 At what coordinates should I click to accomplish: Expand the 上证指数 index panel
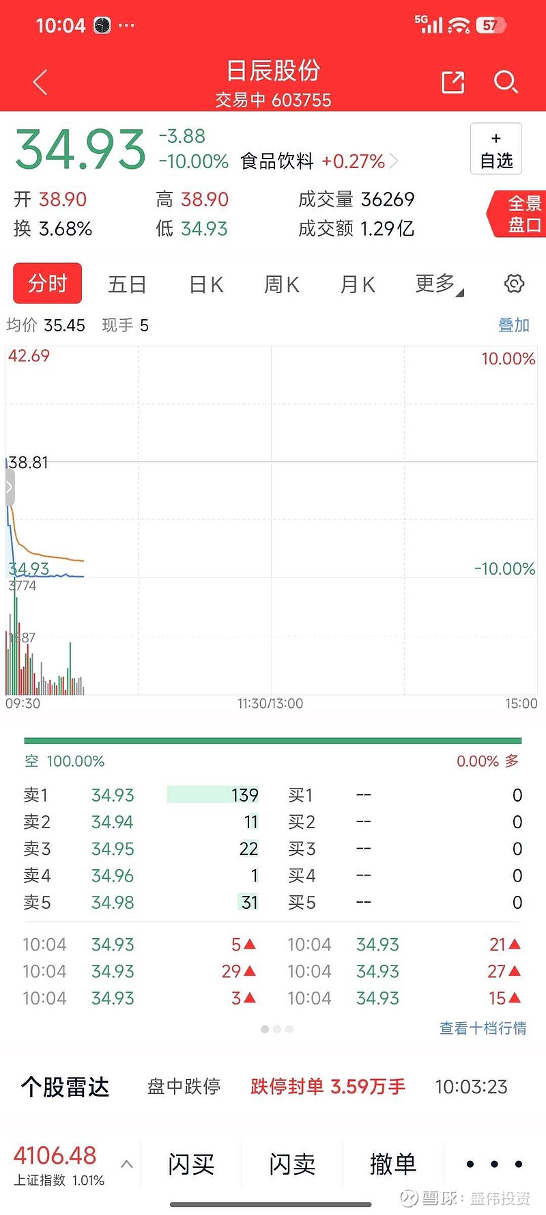[x=127, y=1164]
